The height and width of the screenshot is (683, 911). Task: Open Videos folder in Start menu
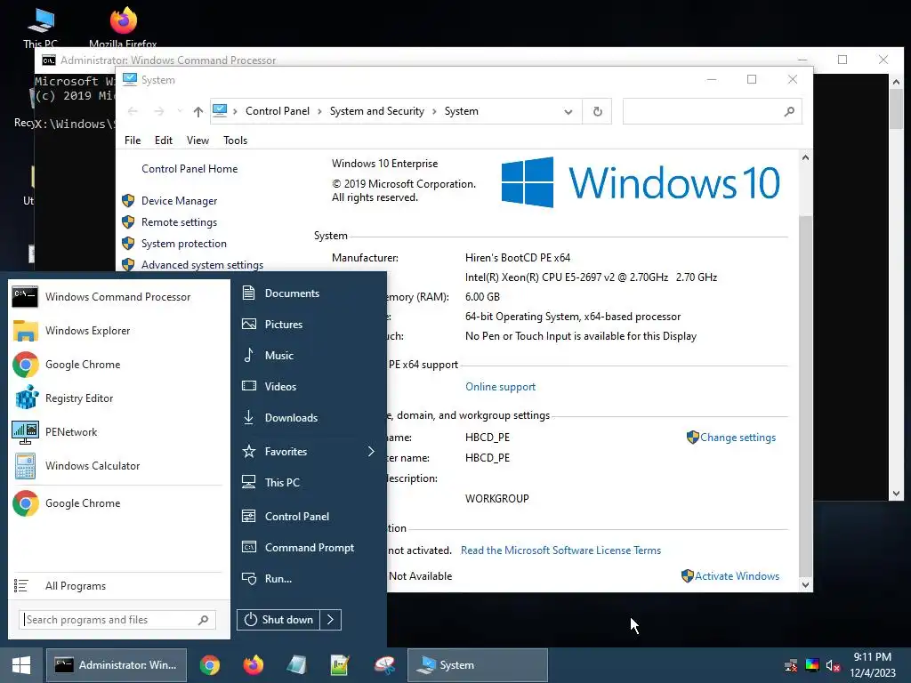(309, 386)
